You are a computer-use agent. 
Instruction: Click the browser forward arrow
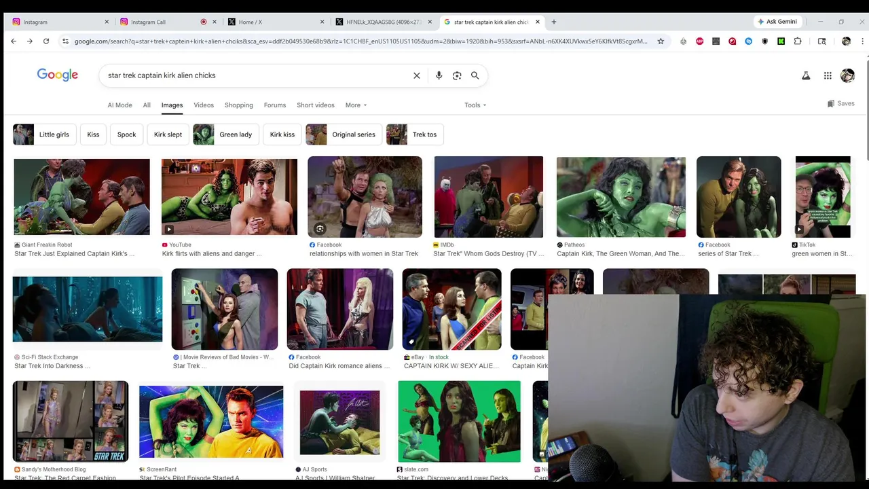(x=30, y=41)
